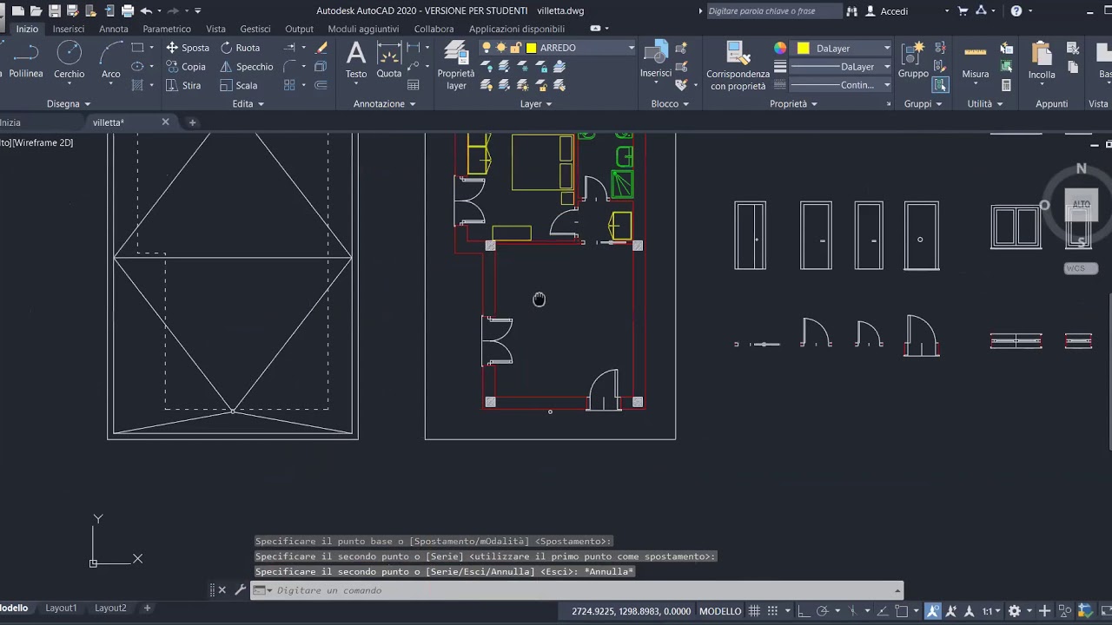Click the Stira stretch tool
Screen dimensions: 1112x625
pyautogui.click(x=183, y=86)
